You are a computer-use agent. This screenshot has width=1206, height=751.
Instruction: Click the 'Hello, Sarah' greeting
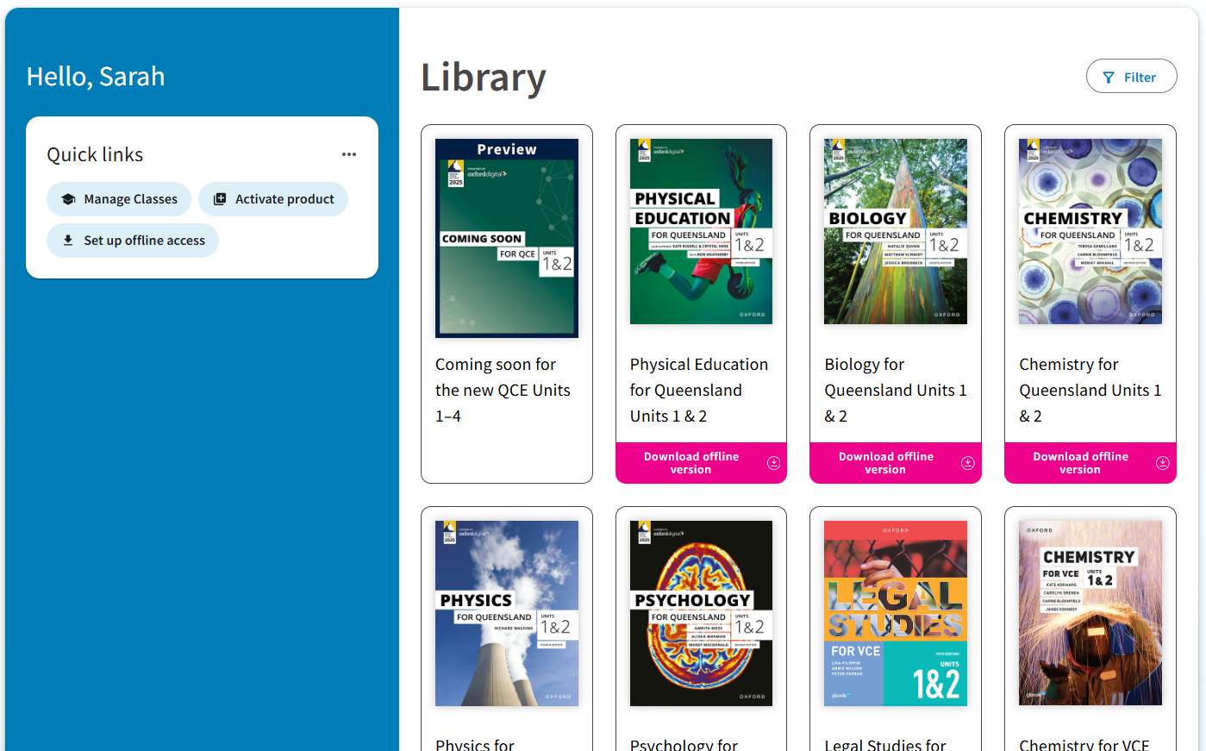tap(96, 77)
